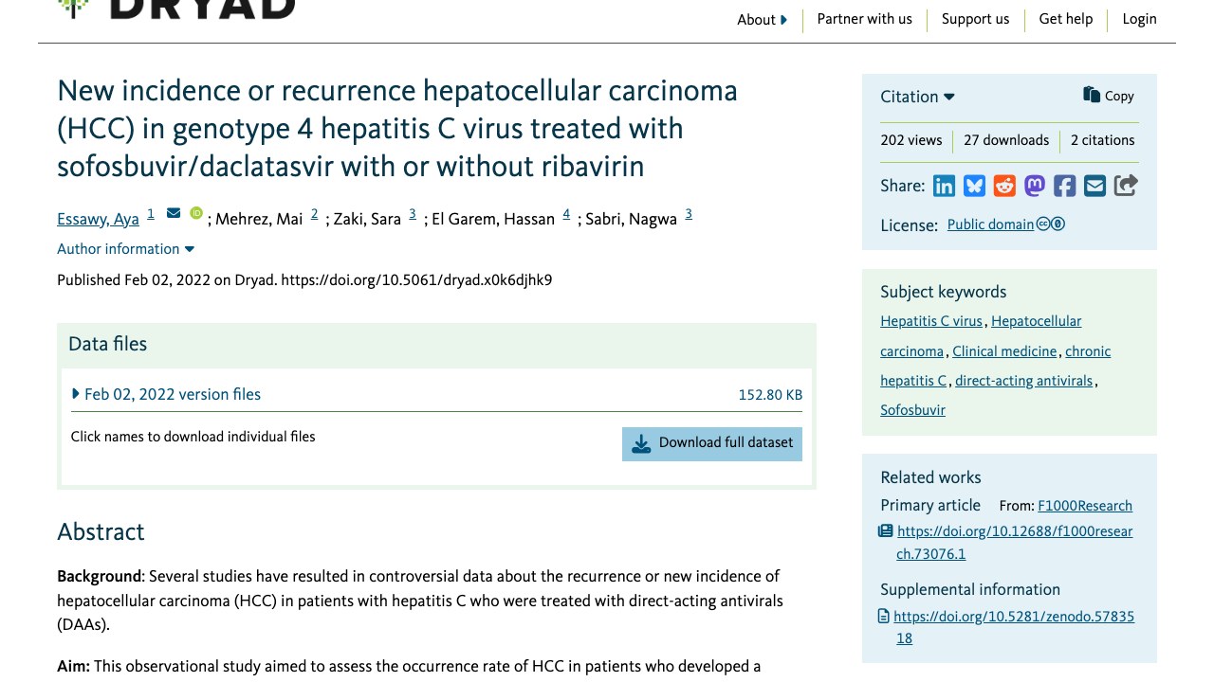Download full dataset
This screenshot has height=682, width=1214.
pos(712,443)
